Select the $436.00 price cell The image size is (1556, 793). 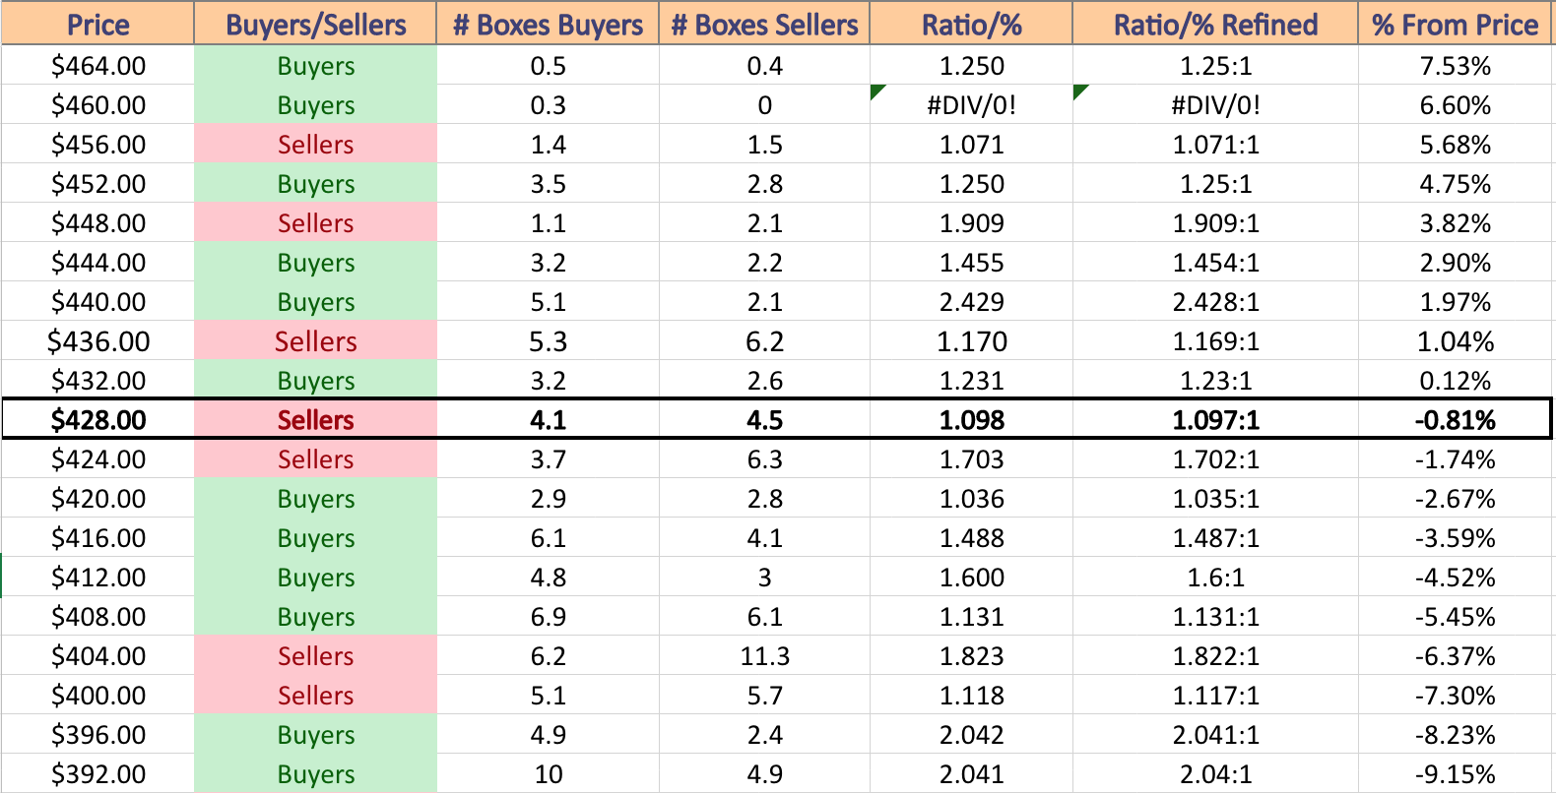click(x=97, y=341)
